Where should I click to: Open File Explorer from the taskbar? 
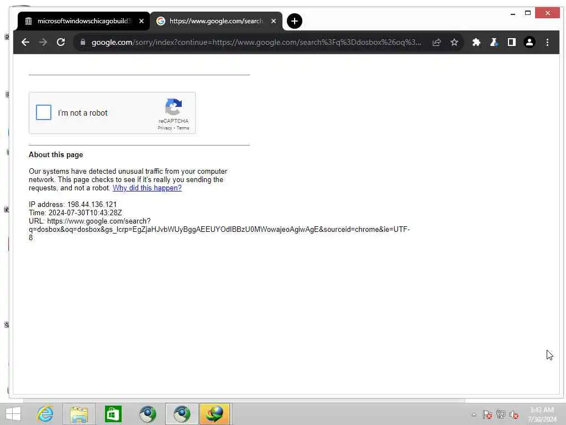click(79, 414)
